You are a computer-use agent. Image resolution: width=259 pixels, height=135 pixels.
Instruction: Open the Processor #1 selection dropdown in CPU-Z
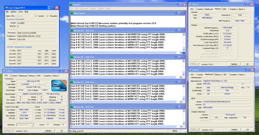(33, 125)
